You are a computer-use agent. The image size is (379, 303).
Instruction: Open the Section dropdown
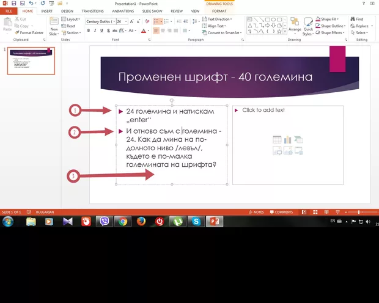[x=71, y=32]
